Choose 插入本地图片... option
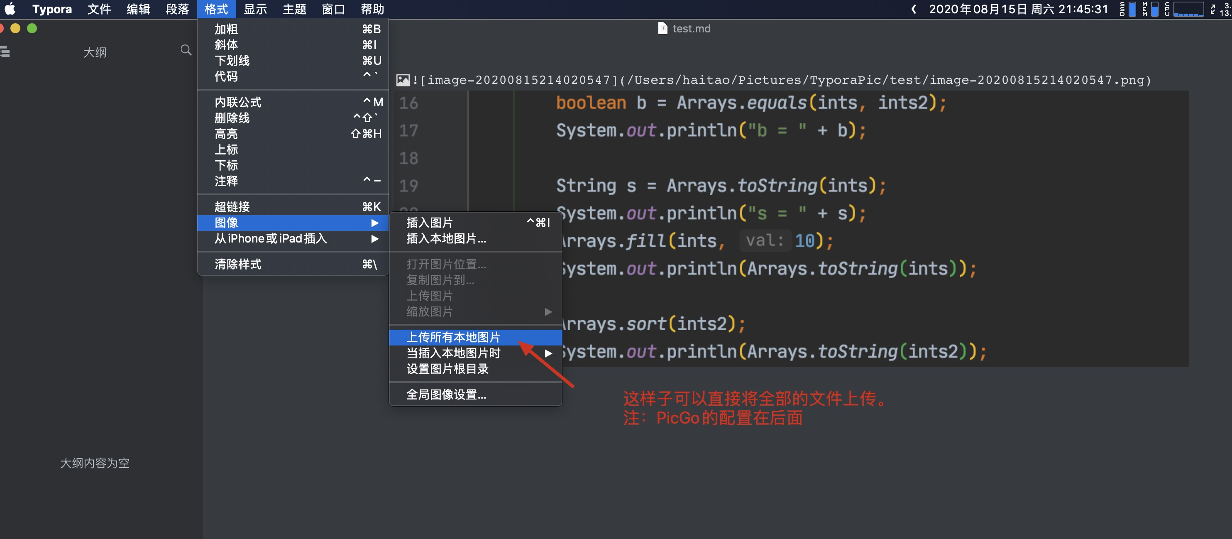The image size is (1232, 539). click(x=446, y=238)
